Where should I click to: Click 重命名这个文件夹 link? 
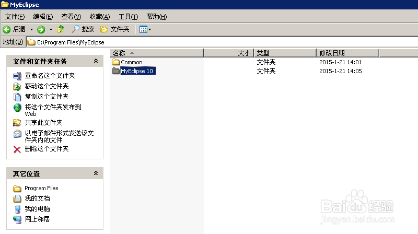(50, 76)
